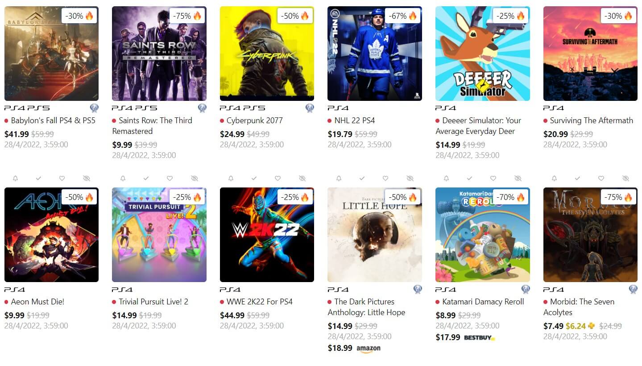Open the BestBuy $17.99 offer for Katamari
This screenshot has height=366, width=642.
[465, 337]
